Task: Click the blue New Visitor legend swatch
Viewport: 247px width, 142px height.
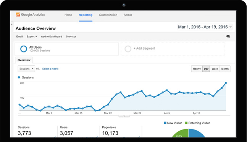Action: coord(165,123)
